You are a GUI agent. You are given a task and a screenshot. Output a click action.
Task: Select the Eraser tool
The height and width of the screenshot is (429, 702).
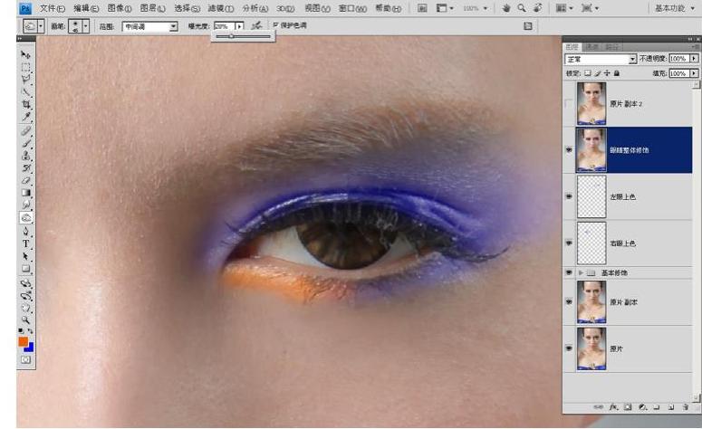[x=25, y=180]
